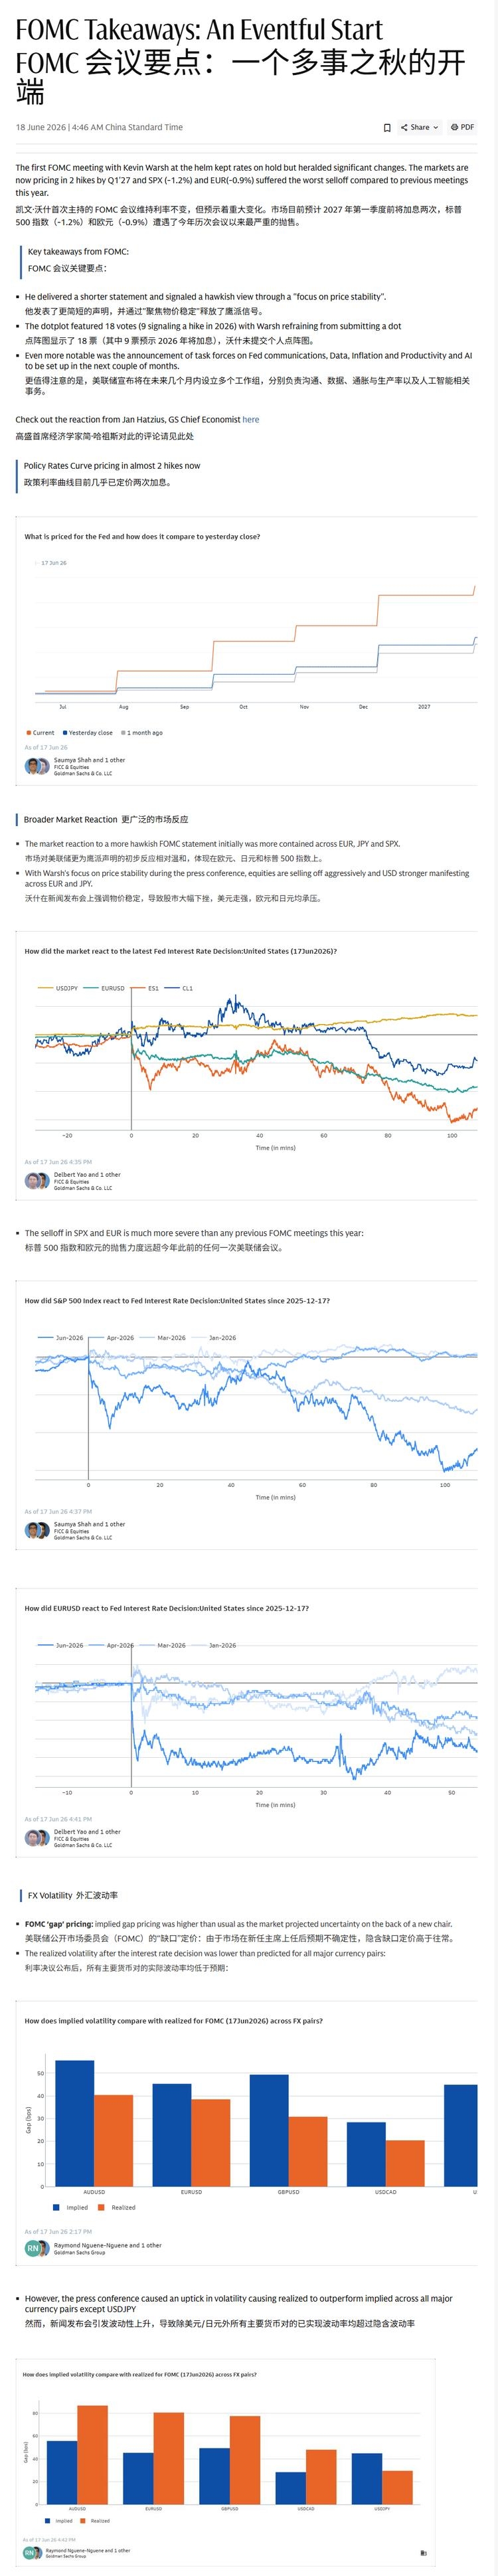Open Jan Hatzius reaction link 'here'
Screen dimensions: 498x2576
click(250, 419)
